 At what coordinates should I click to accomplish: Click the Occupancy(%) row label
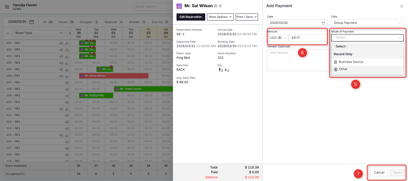(x=15, y=174)
